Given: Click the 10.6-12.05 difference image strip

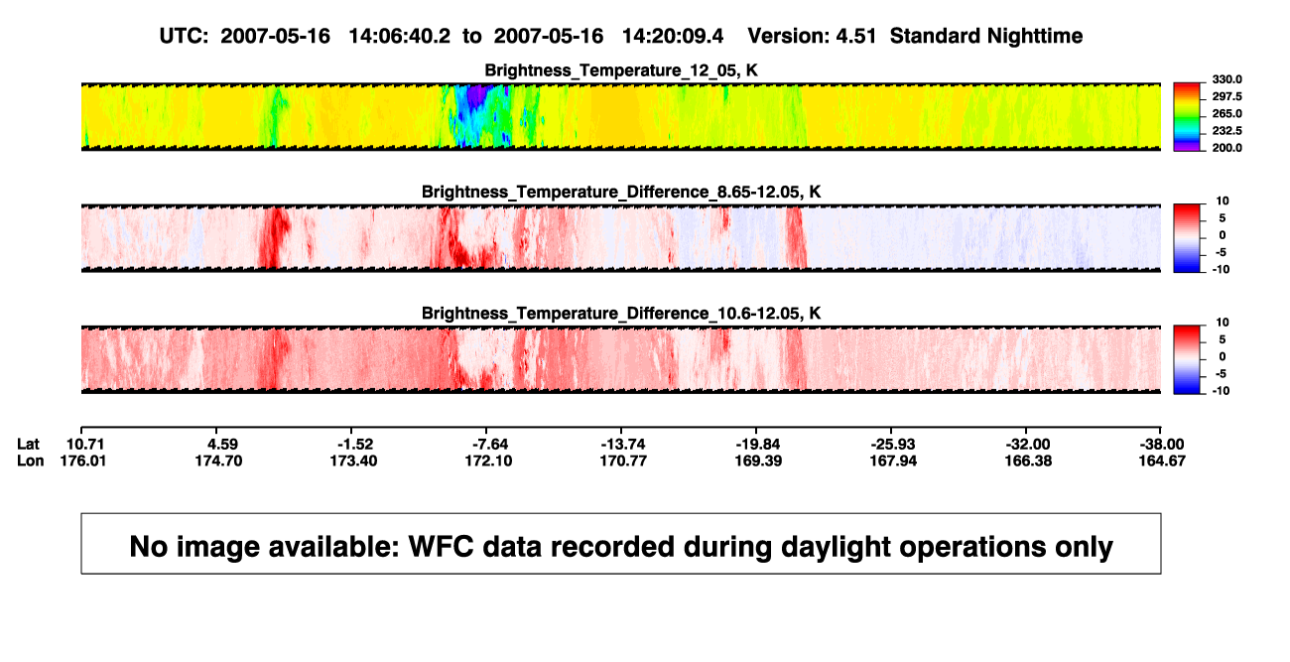Looking at the screenshot, I should 621,358.
